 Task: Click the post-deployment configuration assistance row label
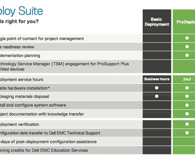point(48,142)
